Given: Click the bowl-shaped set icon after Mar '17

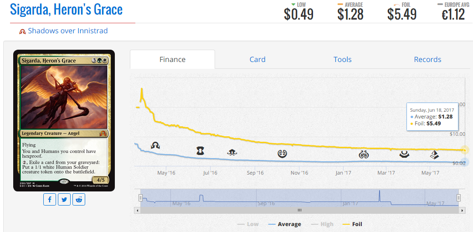Looking at the screenshot, I should [404, 155].
